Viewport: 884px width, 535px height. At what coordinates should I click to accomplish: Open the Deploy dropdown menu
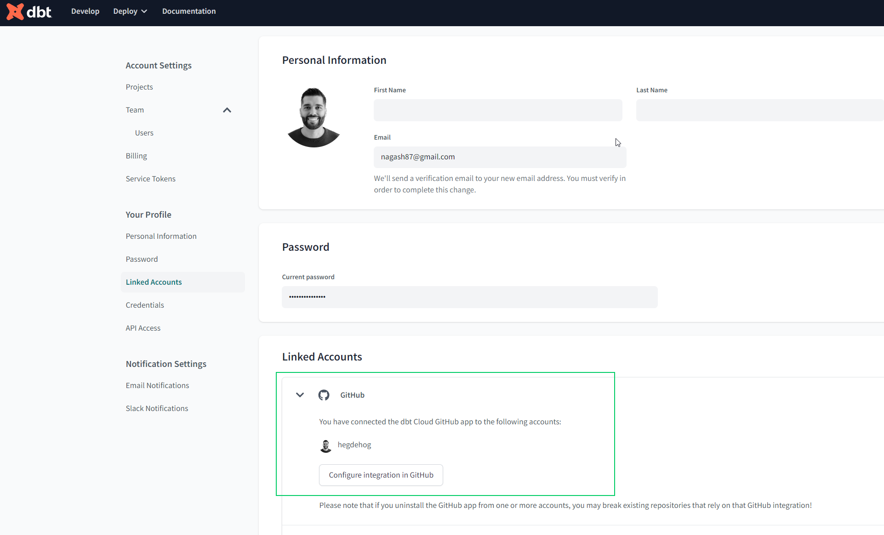130,11
